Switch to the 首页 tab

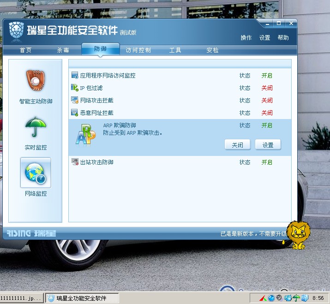coord(25,50)
